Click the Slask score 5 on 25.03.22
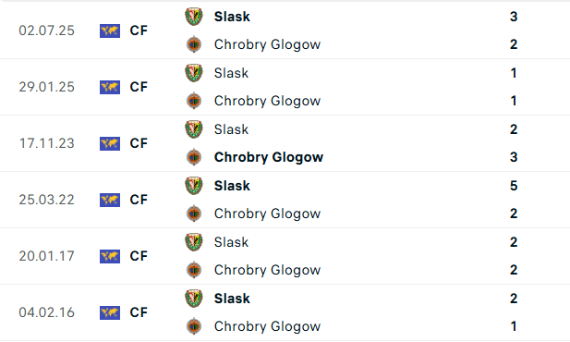Screen dimensions: 570x342 [x=514, y=186]
